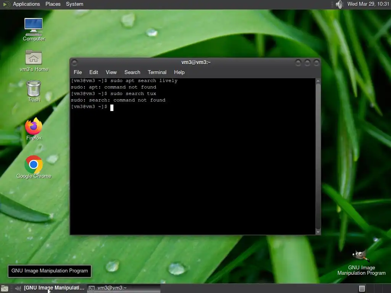Switch to GNU Image Manipulation taskbar button
The image size is (391, 293).
click(x=50, y=288)
